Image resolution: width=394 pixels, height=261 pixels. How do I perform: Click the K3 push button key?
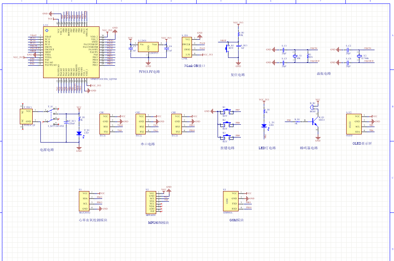(225, 137)
